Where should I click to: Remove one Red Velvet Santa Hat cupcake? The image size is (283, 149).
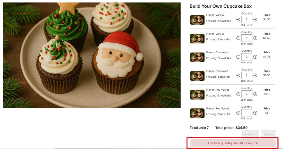(238, 113)
